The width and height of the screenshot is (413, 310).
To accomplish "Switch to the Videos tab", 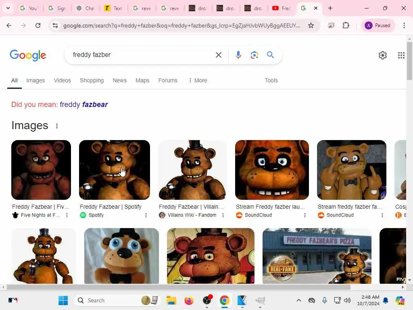I will pyautogui.click(x=63, y=80).
